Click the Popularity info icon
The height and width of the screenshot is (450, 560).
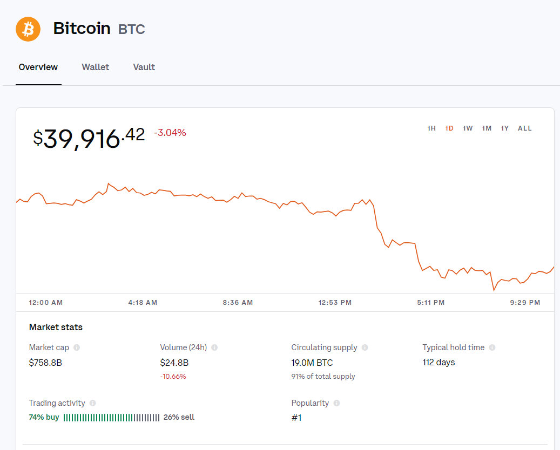(337, 403)
